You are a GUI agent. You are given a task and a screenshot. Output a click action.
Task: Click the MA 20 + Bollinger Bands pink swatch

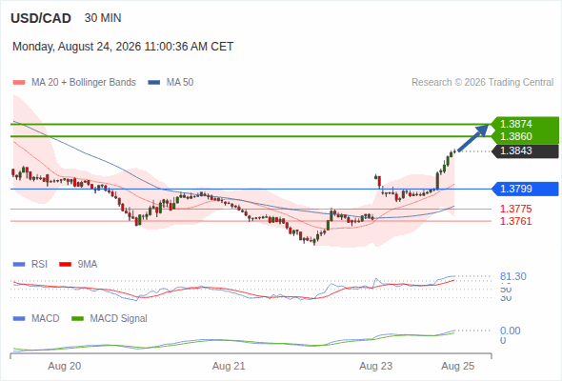pyautogui.click(x=19, y=83)
